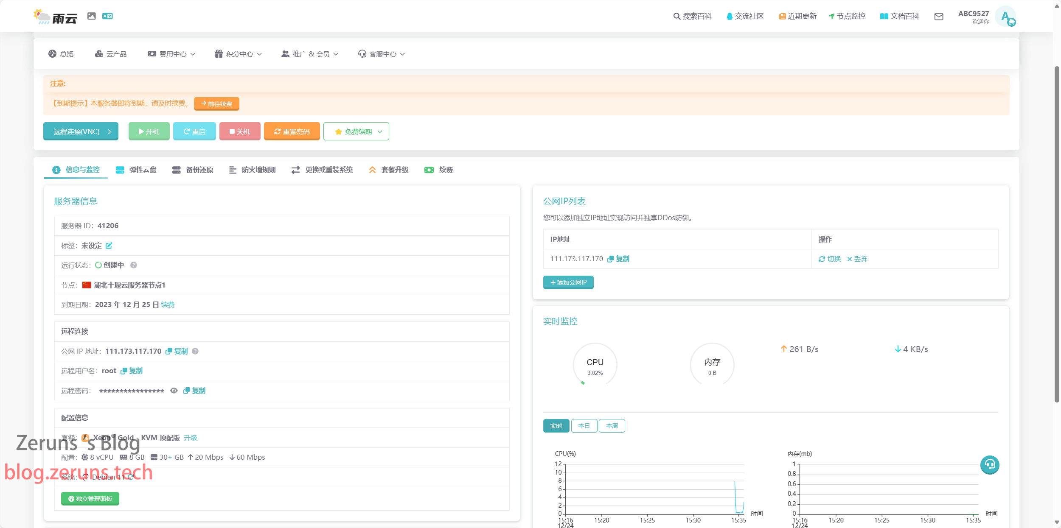Open the 免费续期 dropdown button
The height and width of the screenshot is (528, 1061).
point(356,131)
